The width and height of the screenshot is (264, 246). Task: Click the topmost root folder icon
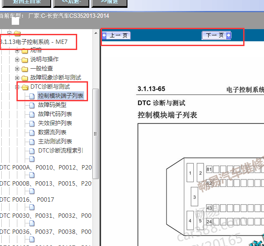click(17, 33)
